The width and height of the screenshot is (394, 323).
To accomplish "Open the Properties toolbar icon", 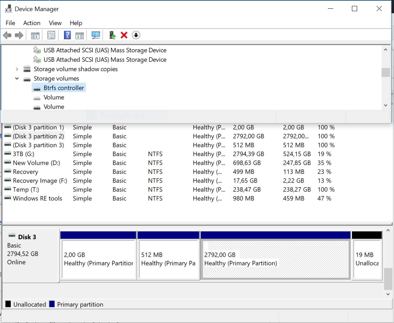I will click(x=51, y=35).
